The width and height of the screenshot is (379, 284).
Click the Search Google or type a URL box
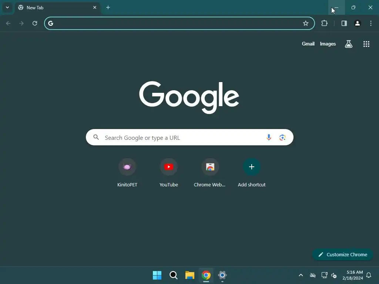click(x=189, y=138)
